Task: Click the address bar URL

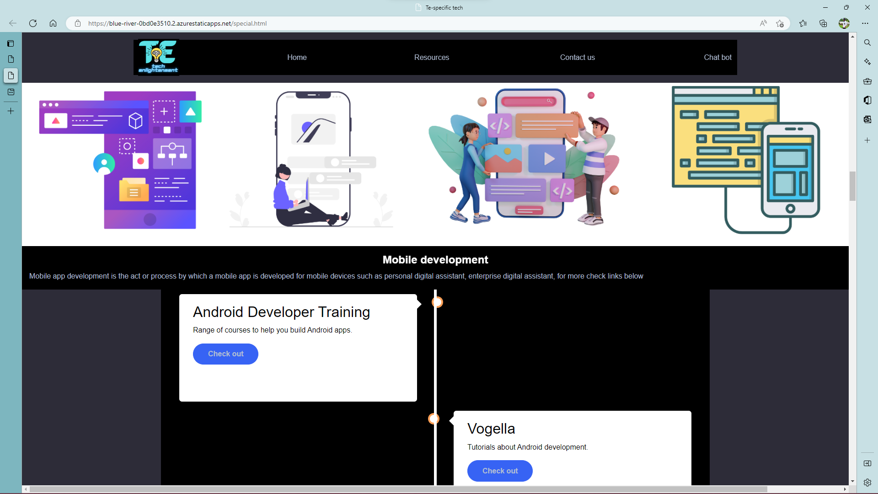Action: (x=177, y=23)
